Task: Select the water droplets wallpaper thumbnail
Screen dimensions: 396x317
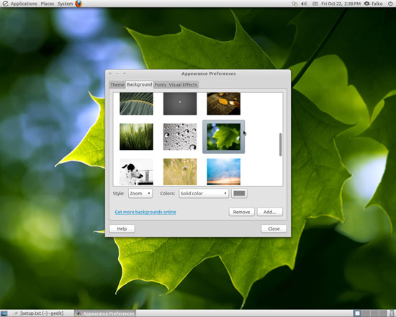Action: 180,136
